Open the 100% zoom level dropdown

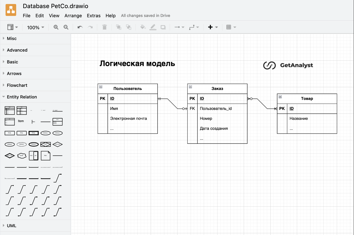[36, 27]
